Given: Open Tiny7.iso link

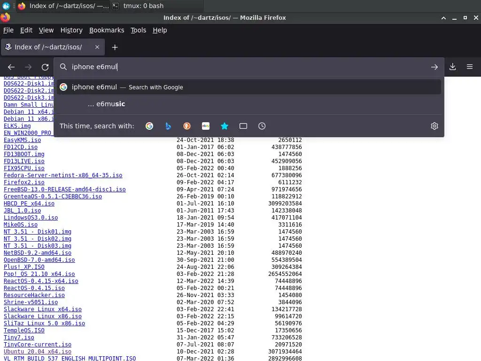Looking at the screenshot, I should 19,337.
